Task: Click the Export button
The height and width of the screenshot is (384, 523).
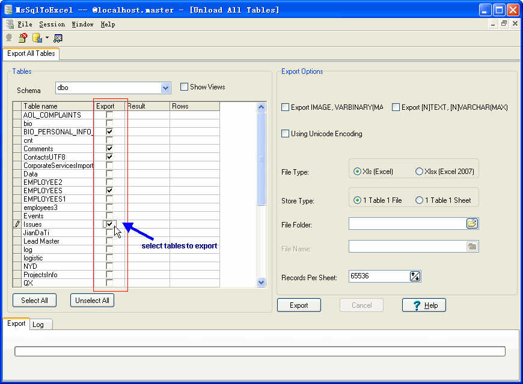Action: (299, 305)
